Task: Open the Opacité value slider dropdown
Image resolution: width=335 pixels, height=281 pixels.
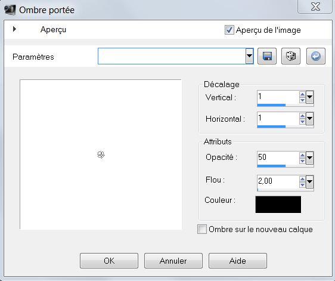Action: 309,158
